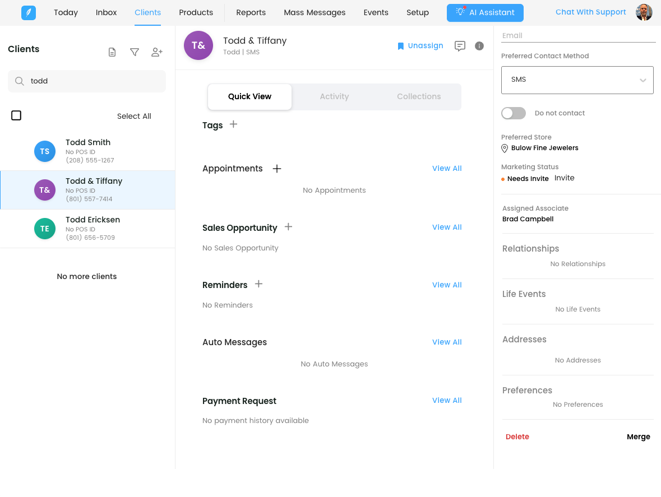Click the Needs Invite status text
The width and height of the screenshot is (661, 497).
tap(528, 179)
